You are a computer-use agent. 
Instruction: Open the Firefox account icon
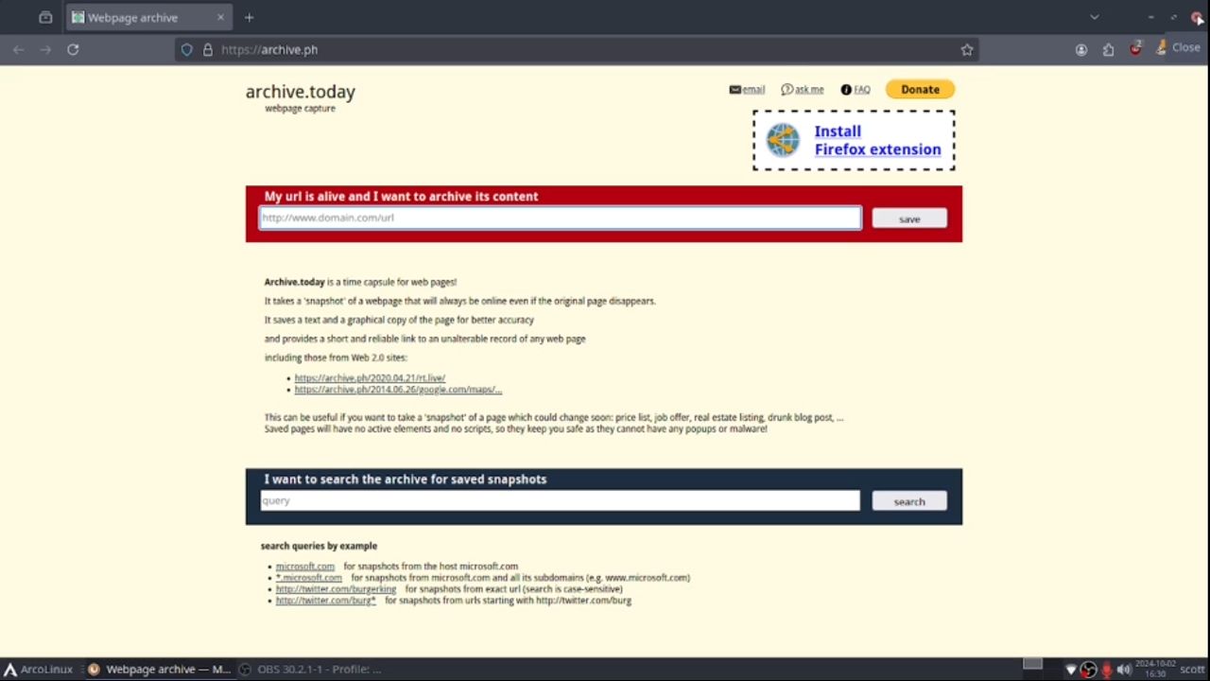tap(1081, 49)
